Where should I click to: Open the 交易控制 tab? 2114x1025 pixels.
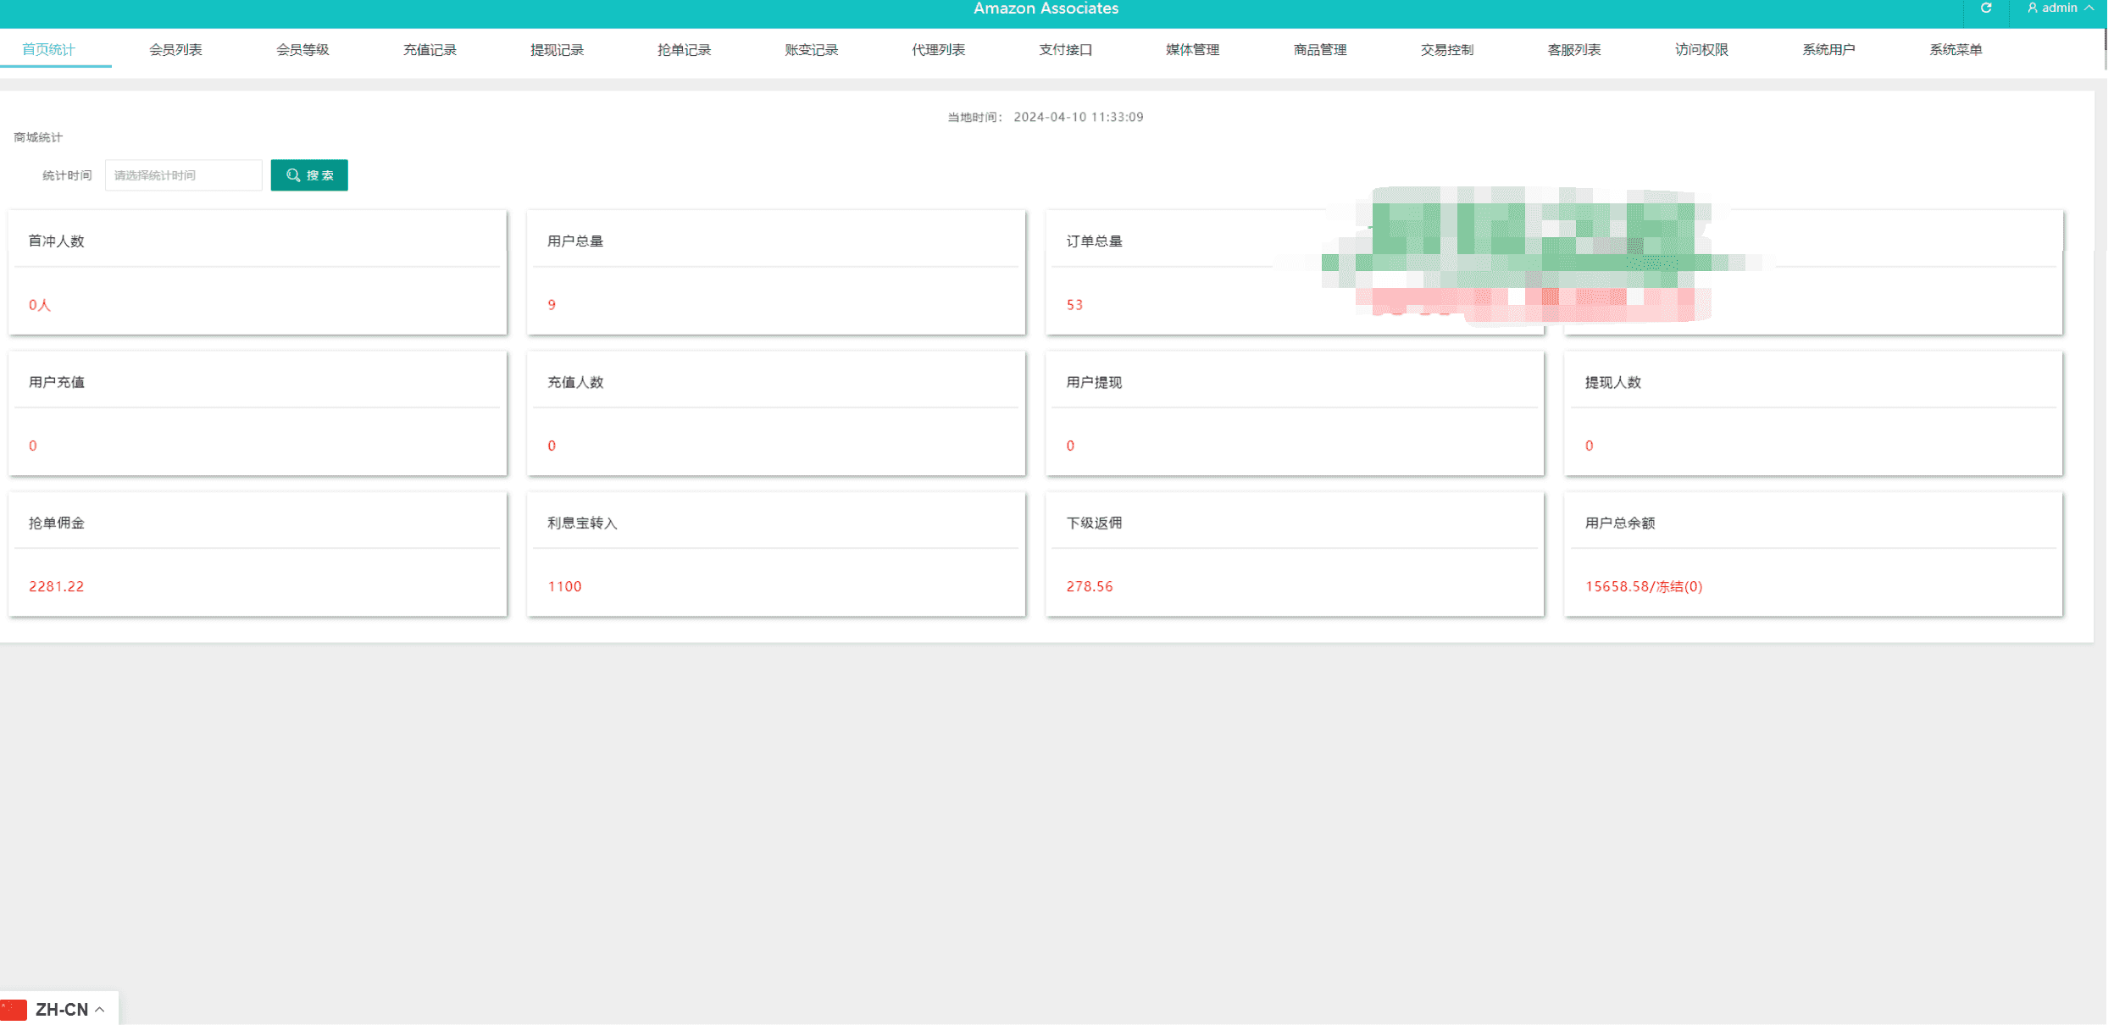1446,50
